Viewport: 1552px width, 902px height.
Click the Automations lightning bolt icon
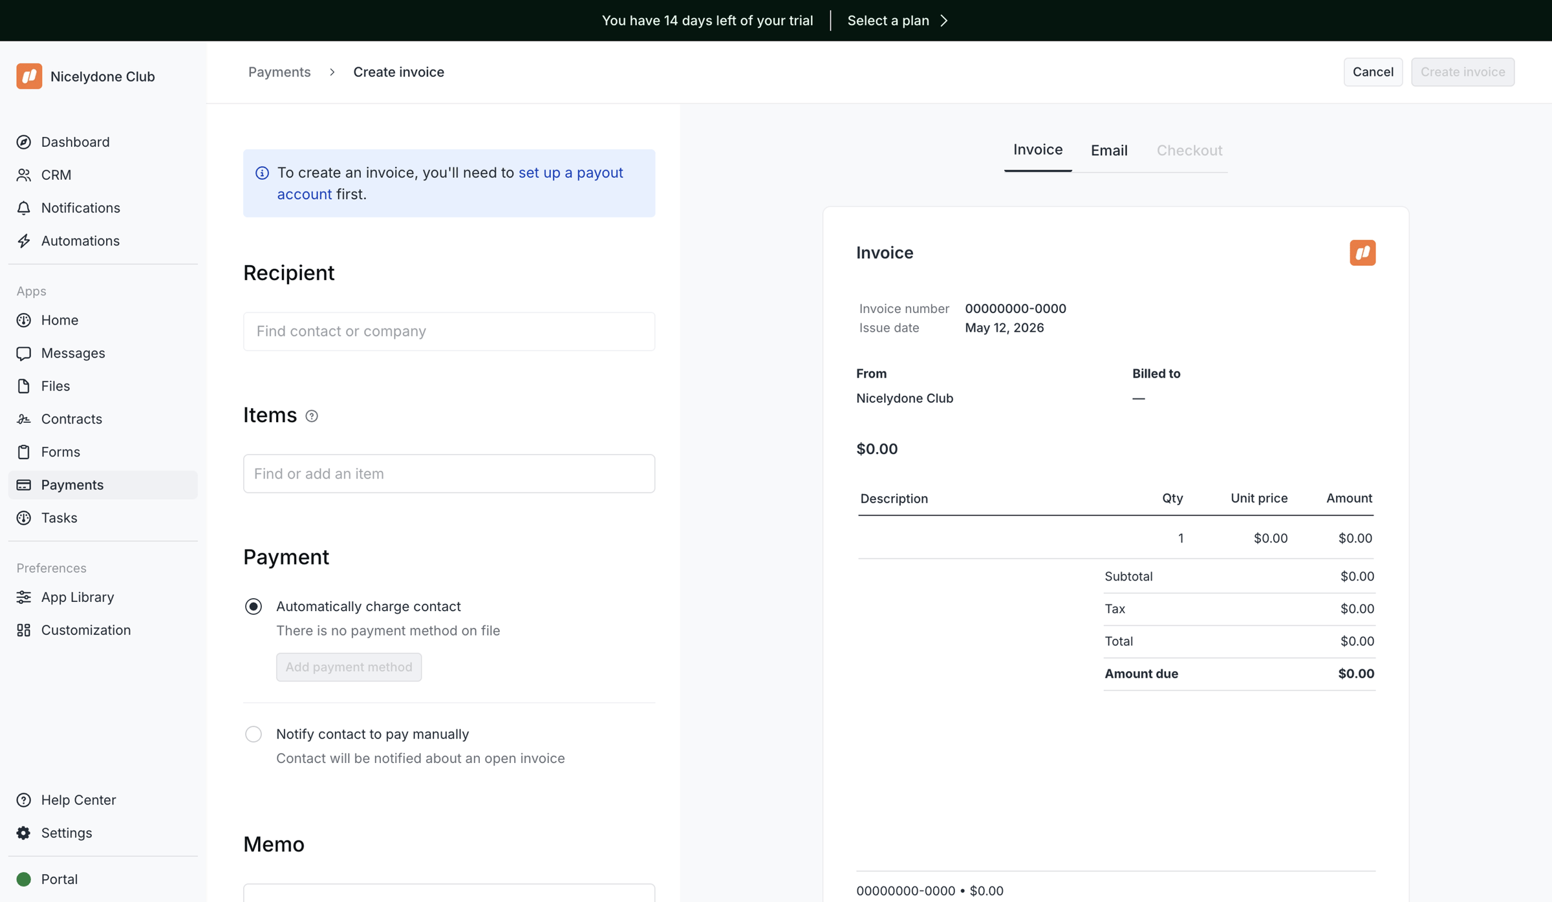point(24,241)
